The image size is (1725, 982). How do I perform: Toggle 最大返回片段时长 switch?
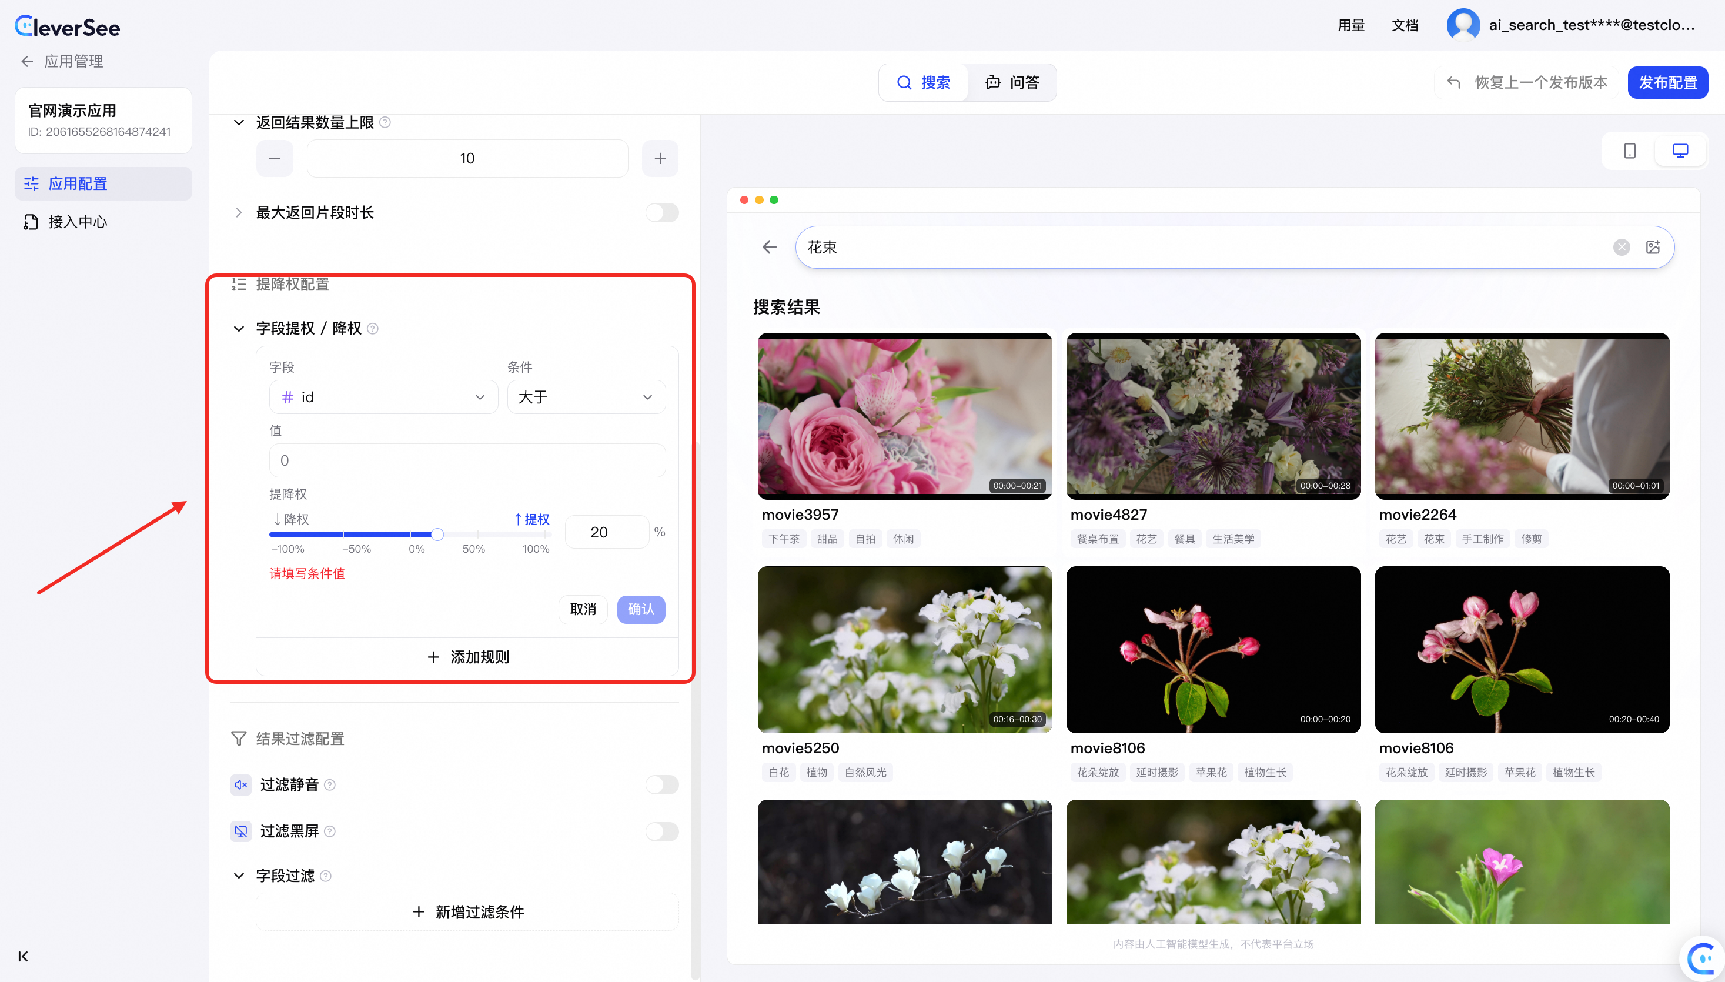[x=661, y=212]
